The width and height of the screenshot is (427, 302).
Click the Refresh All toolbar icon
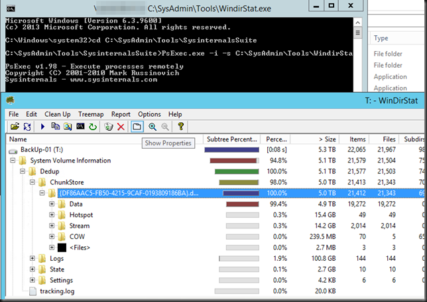click(x=27, y=127)
